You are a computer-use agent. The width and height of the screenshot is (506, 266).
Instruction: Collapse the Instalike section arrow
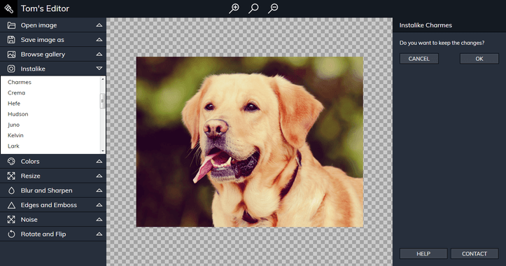tap(99, 69)
